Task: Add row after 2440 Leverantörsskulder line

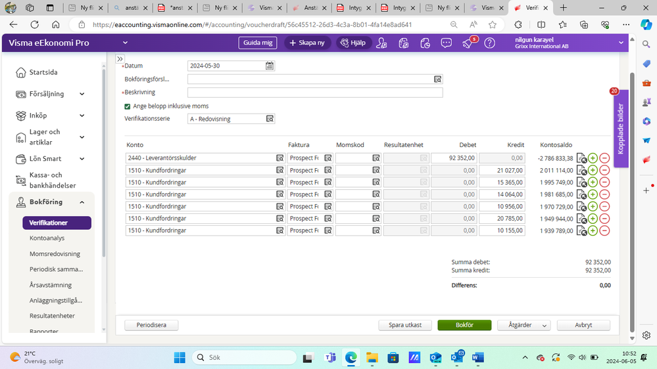Action: pyautogui.click(x=593, y=158)
